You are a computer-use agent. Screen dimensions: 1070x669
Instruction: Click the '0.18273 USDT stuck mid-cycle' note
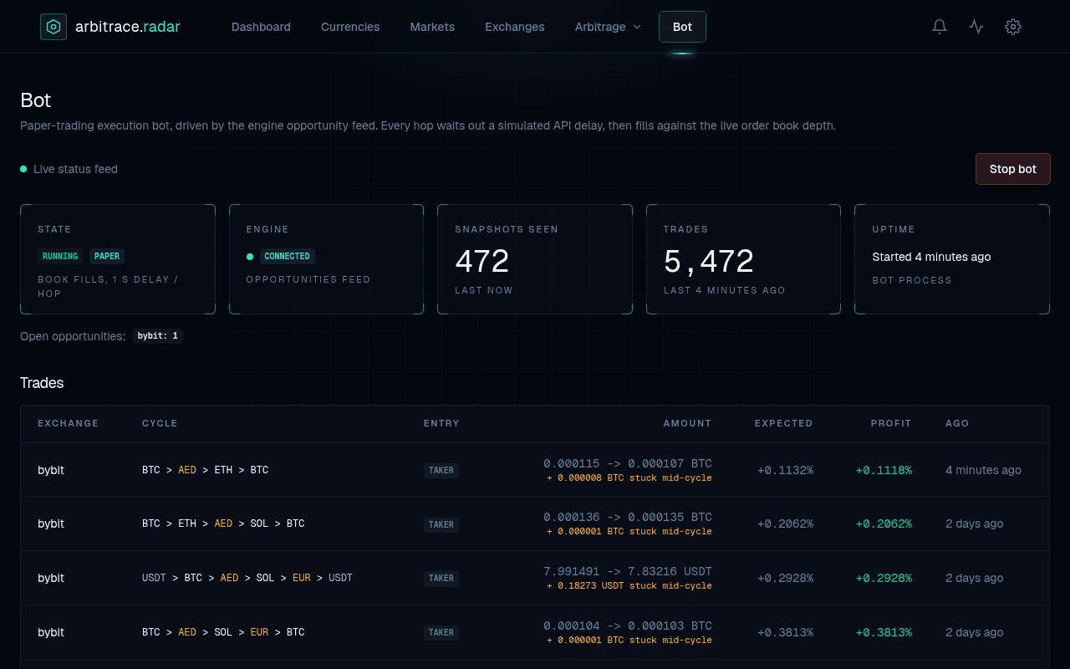629,586
